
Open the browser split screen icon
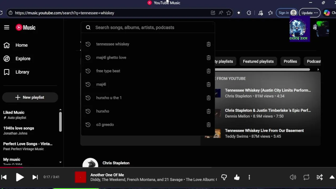213,13
